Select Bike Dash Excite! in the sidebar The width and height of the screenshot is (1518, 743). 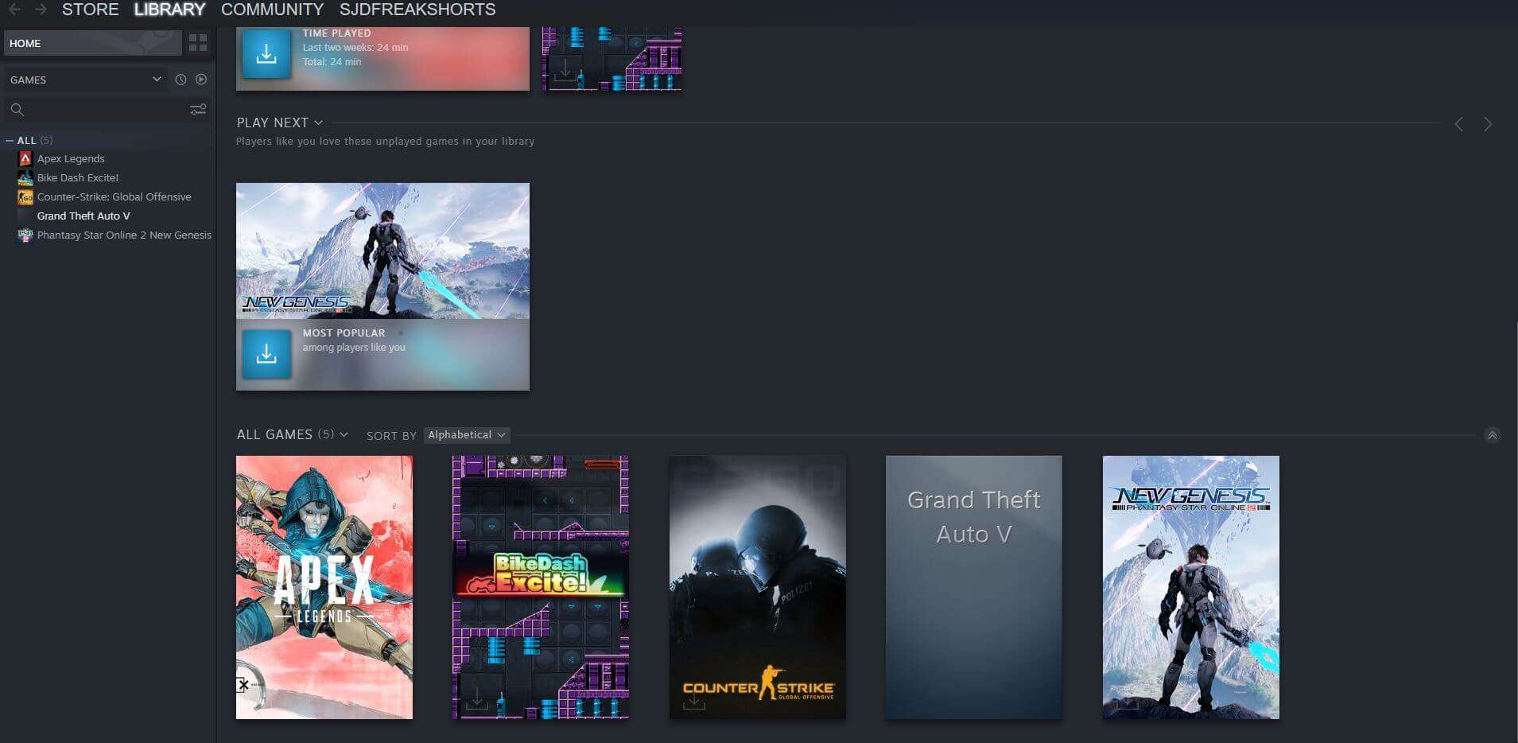78,177
